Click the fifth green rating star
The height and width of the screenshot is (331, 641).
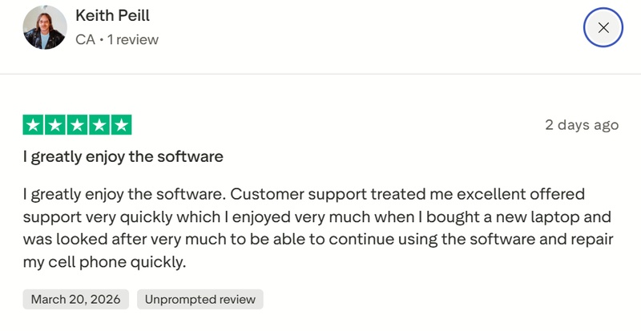tap(120, 125)
